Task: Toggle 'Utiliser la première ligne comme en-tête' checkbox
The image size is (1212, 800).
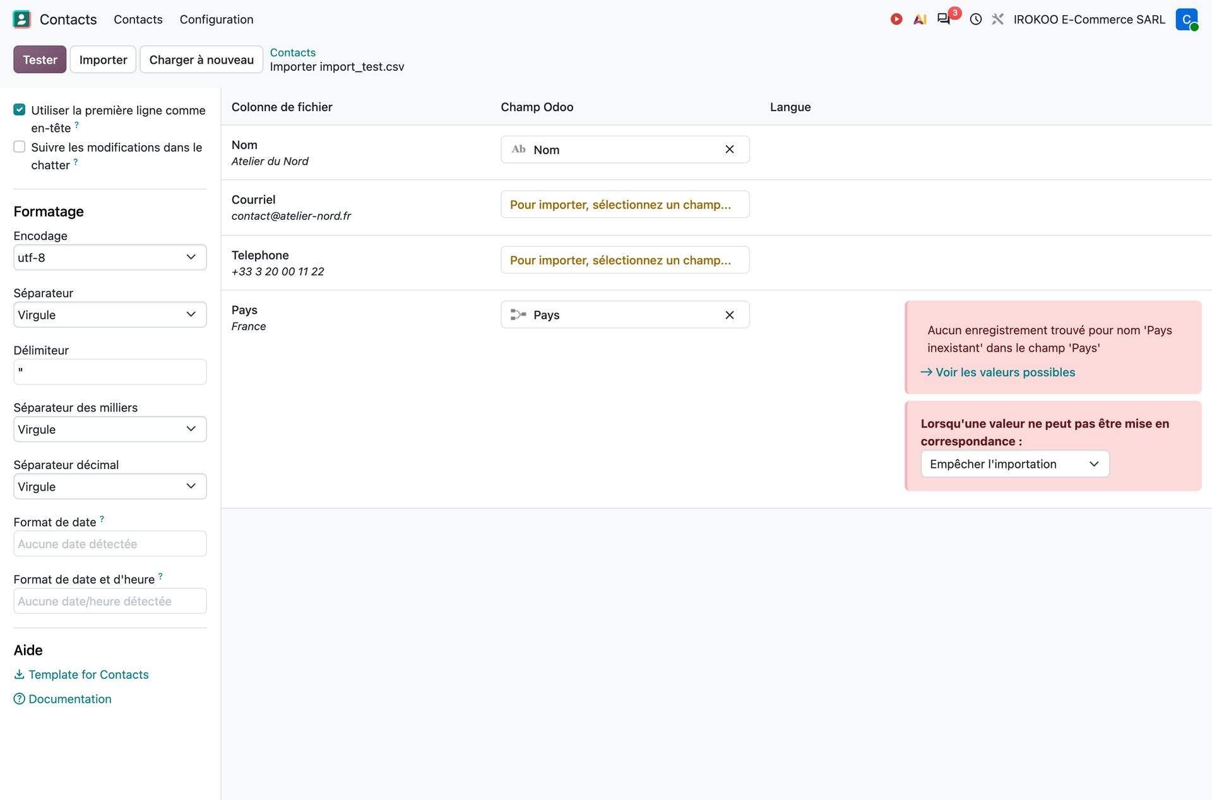Action: click(20, 110)
